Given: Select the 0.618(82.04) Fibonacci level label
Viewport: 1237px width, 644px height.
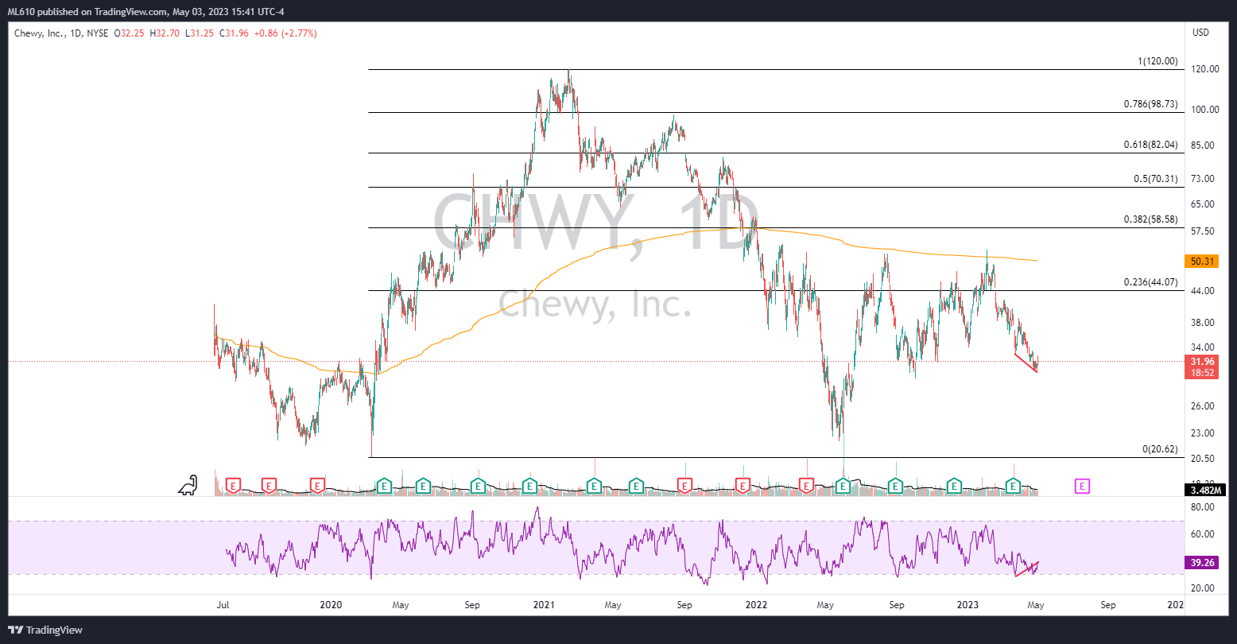Looking at the screenshot, I should [x=1150, y=145].
